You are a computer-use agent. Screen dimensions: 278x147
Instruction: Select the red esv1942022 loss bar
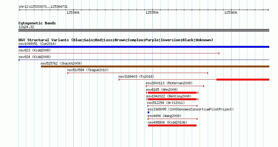pyautogui.click(x=172, y=99)
